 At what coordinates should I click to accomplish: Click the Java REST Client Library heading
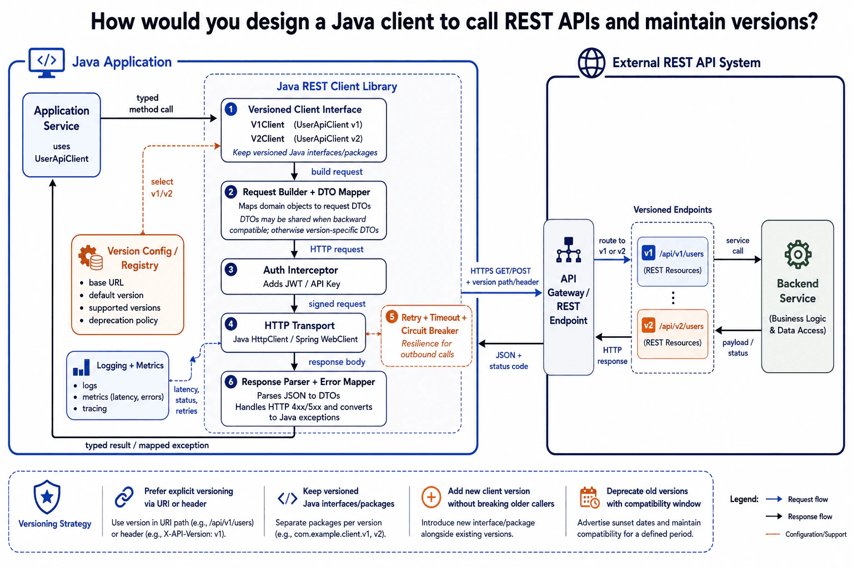point(337,87)
